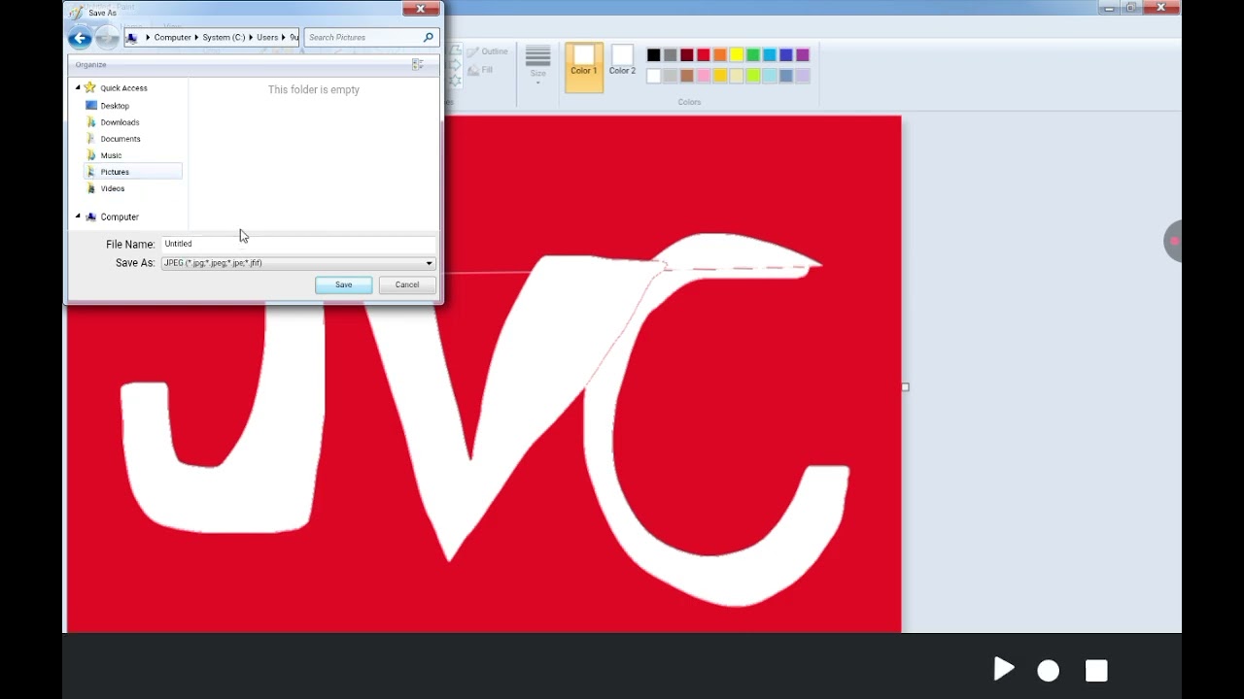Select Computer in the address breadcrumb
This screenshot has width=1244, height=699.
172,38
